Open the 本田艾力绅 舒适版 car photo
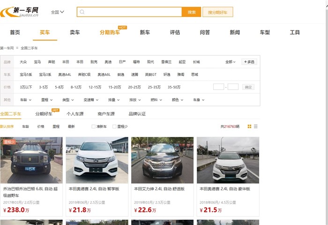Image resolution: width=328 pixels, height=225 pixels. click(x=162, y=160)
